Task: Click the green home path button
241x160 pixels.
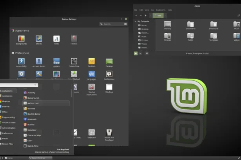Action: 158,16
